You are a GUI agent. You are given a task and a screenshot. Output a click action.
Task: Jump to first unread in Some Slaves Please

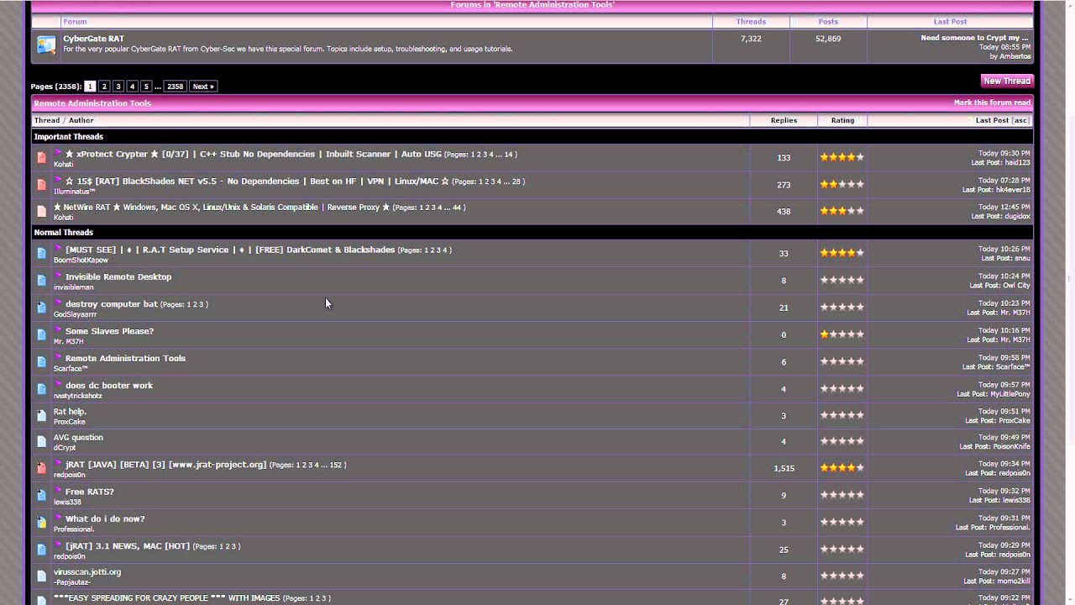tap(58, 331)
